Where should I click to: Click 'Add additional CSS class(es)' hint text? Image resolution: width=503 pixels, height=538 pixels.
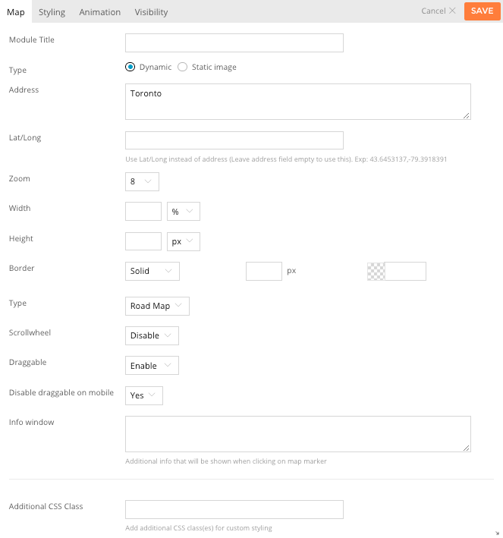click(x=199, y=528)
